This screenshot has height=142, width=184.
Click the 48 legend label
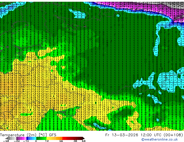(84, 141)
